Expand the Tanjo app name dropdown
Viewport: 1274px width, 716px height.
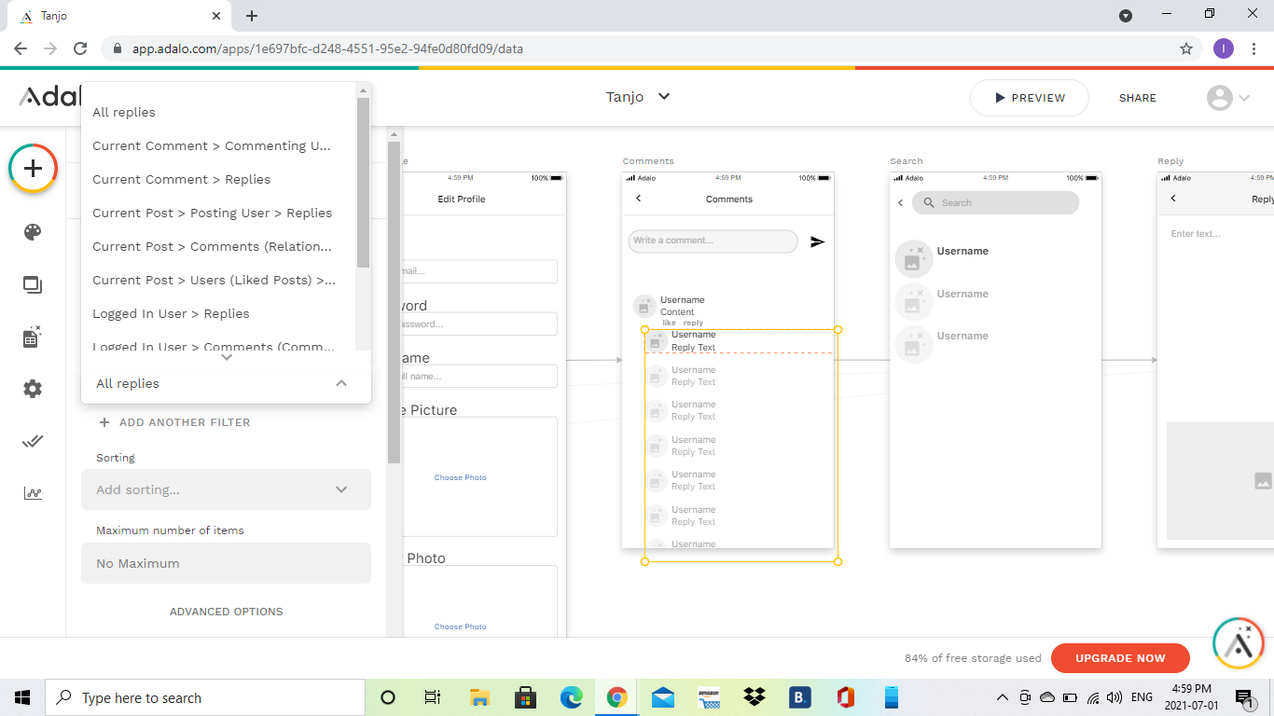pyautogui.click(x=664, y=97)
